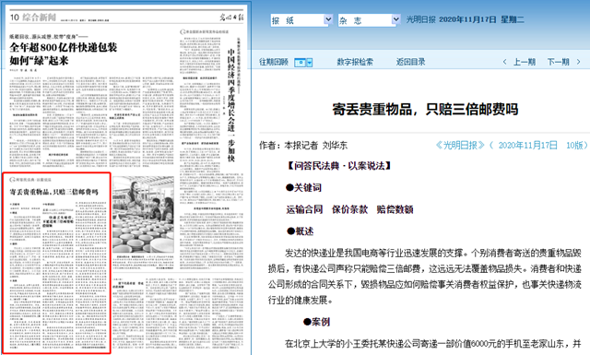Open the 报纸 newspaper dropdown

click(x=301, y=20)
